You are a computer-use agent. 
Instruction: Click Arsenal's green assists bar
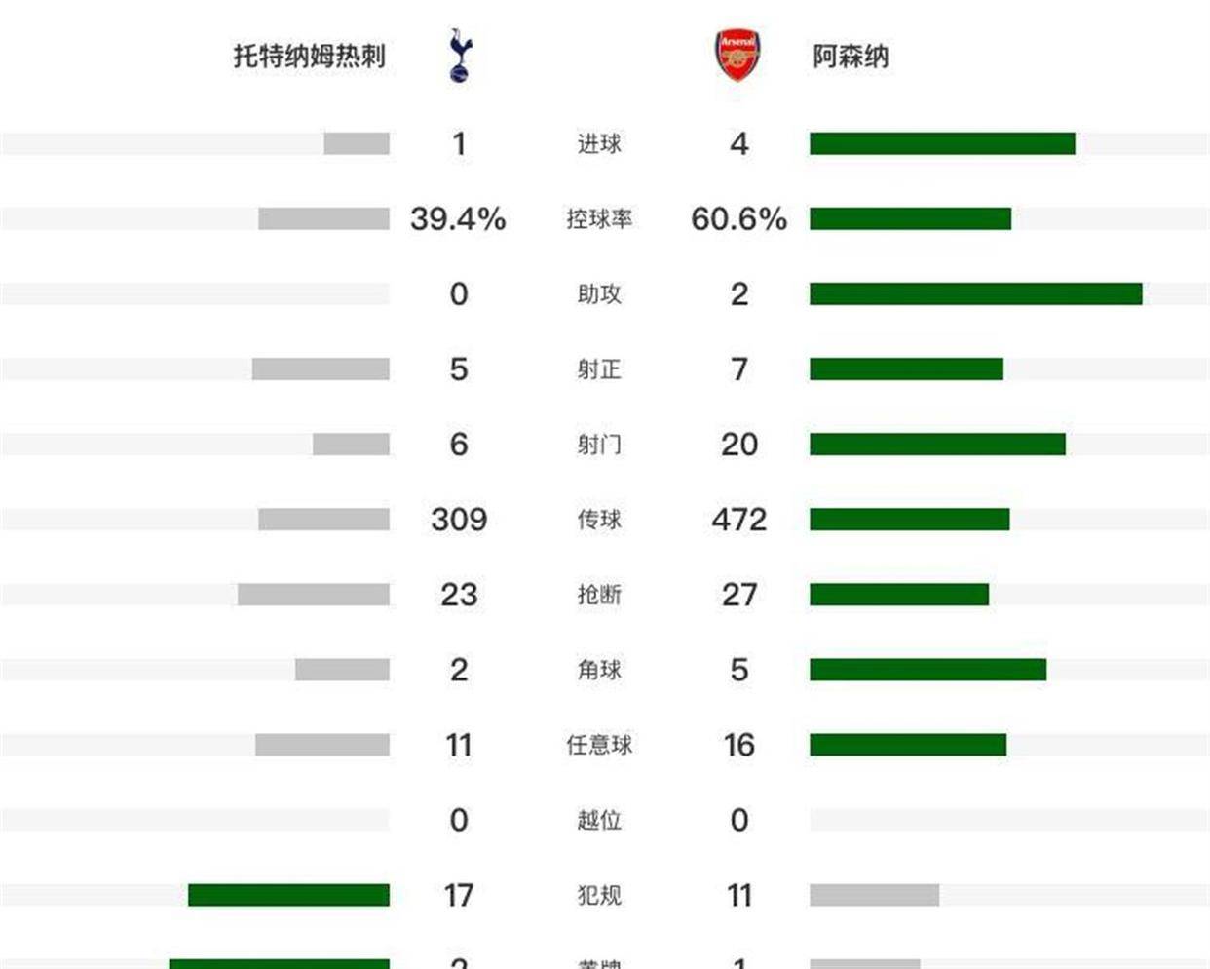975,294
